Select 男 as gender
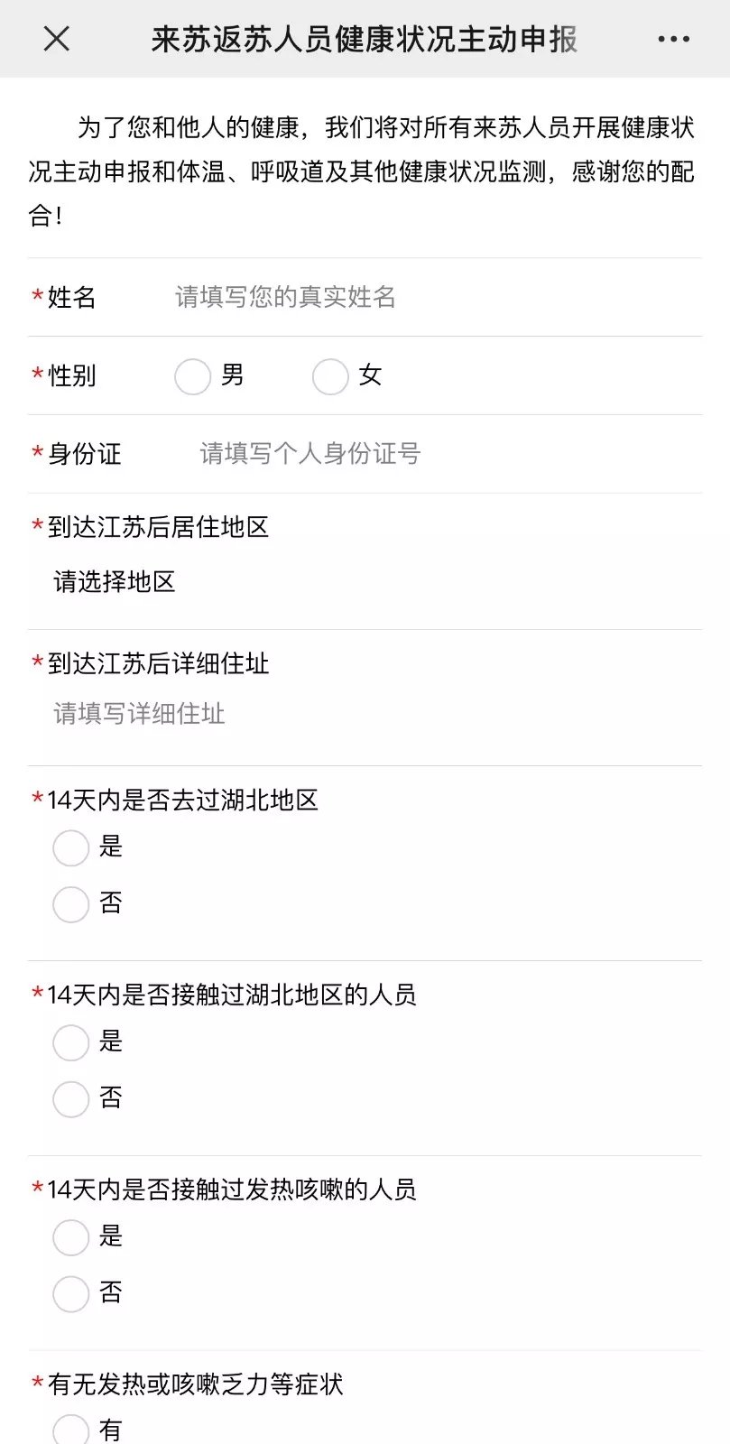The height and width of the screenshot is (1444, 730). (193, 376)
